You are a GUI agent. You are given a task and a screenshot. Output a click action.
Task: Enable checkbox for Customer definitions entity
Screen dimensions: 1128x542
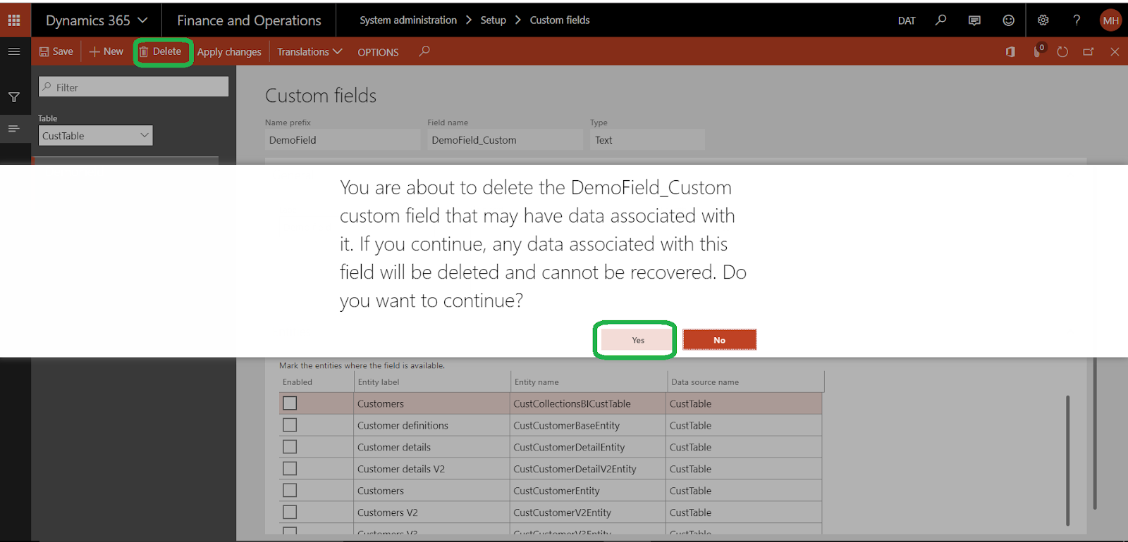coord(290,425)
